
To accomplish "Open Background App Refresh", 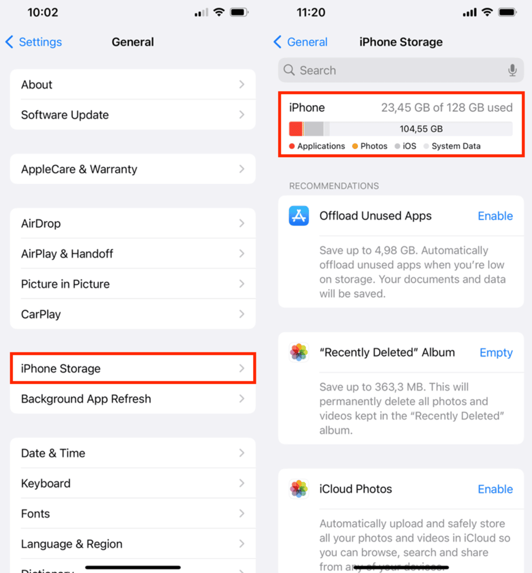I will click(133, 399).
